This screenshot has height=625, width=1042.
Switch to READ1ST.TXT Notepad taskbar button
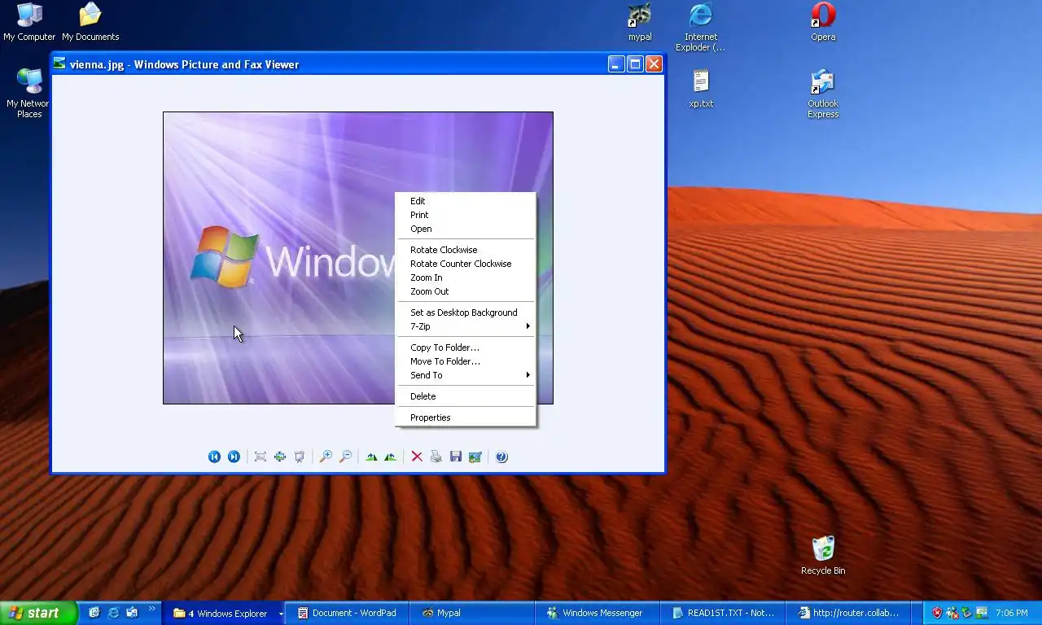pos(724,613)
